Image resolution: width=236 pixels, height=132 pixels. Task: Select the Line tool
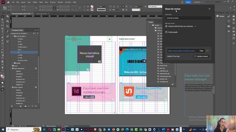(x=3, y=34)
